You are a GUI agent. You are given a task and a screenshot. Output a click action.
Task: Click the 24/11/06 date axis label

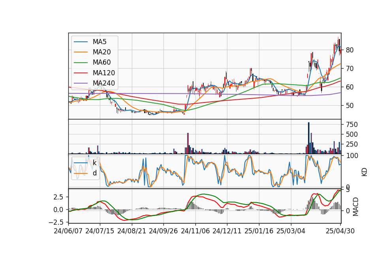click(195, 231)
